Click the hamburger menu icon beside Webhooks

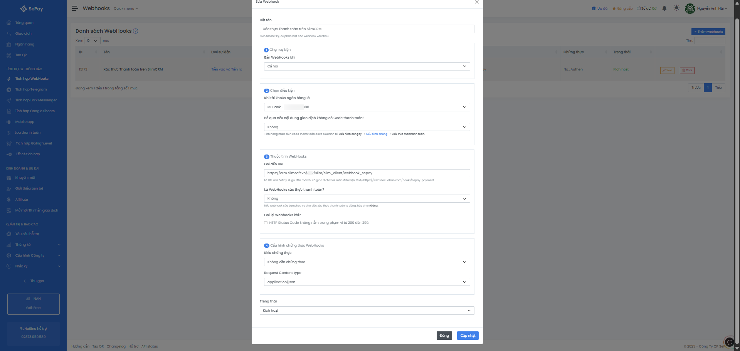click(75, 8)
